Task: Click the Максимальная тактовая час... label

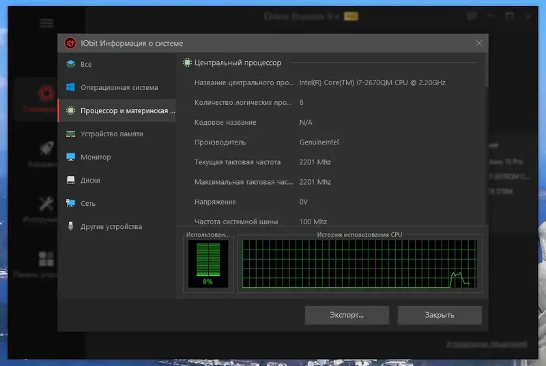Action: (244, 182)
